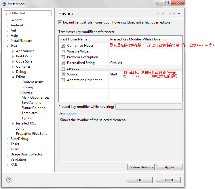Expand the Compiler tree node
Screen dimensions: 215x189
tap(13, 67)
